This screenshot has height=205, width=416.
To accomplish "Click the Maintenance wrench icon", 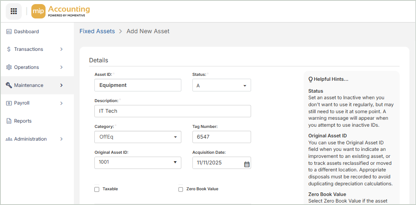I will 9,85.
